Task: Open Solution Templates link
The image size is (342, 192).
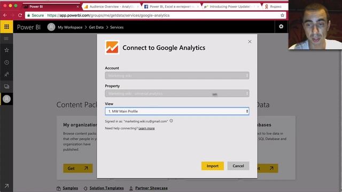Action: (x=106, y=188)
